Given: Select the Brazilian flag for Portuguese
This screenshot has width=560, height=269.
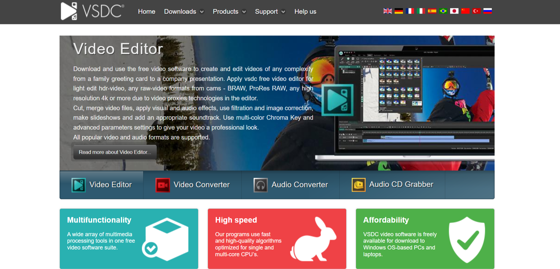Looking at the screenshot, I should click(443, 11).
